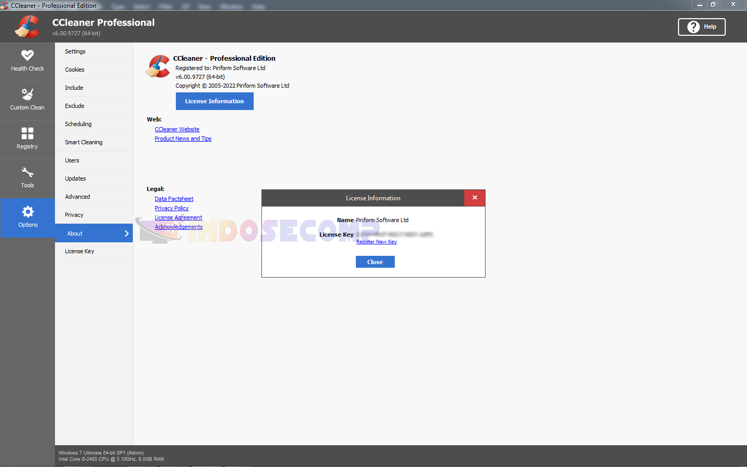Minimize the CCleaner window
The width and height of the screenshot is (747, 467).
tap(699, 5)
